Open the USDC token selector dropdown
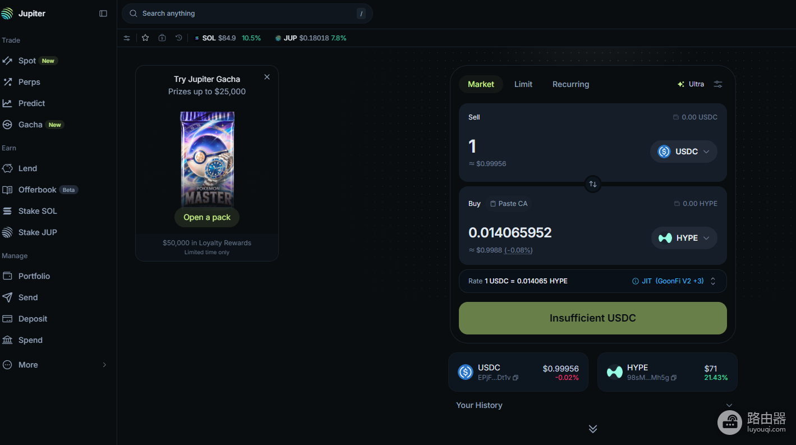The width and height of the screenshot is (796, 445). pyautogui.click(x=684, y=152)
